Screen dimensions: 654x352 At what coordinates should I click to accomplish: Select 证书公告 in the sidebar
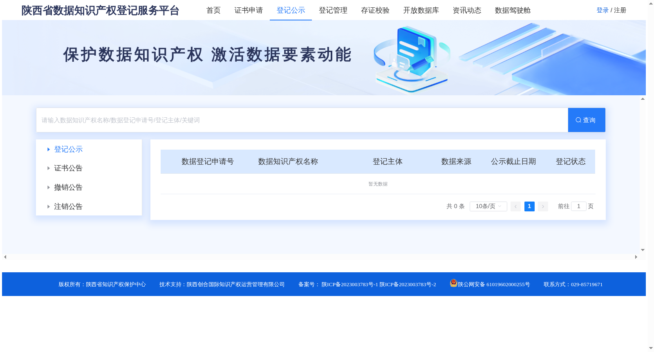coord(68,168)
